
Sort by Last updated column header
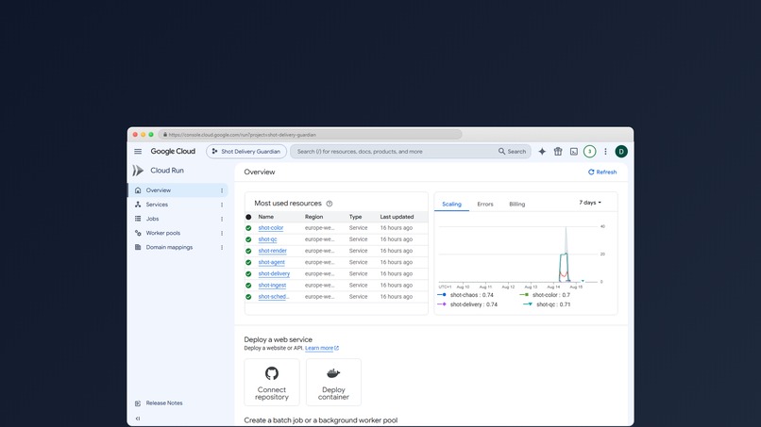[x=397, y=217]
